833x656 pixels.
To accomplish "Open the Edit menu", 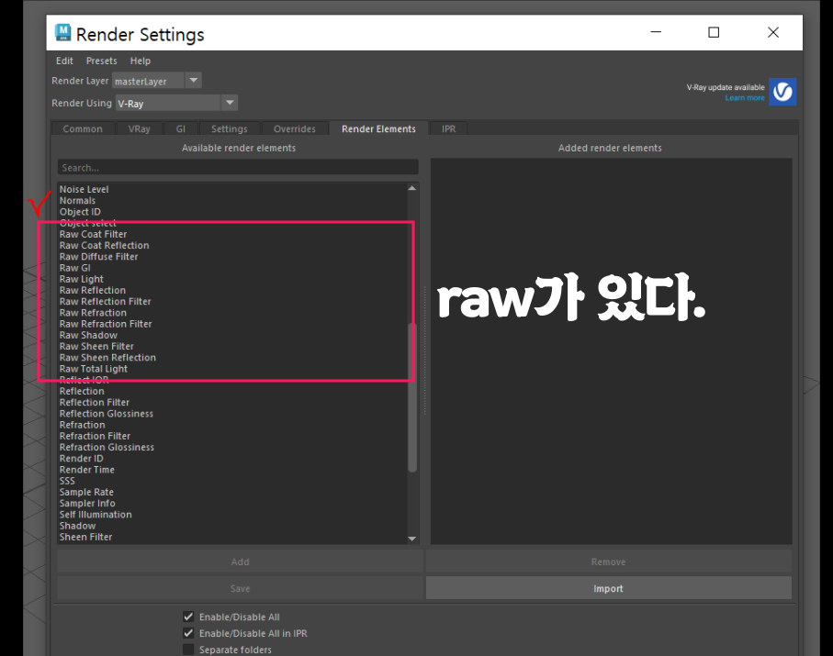I will [x=64, y=61].
